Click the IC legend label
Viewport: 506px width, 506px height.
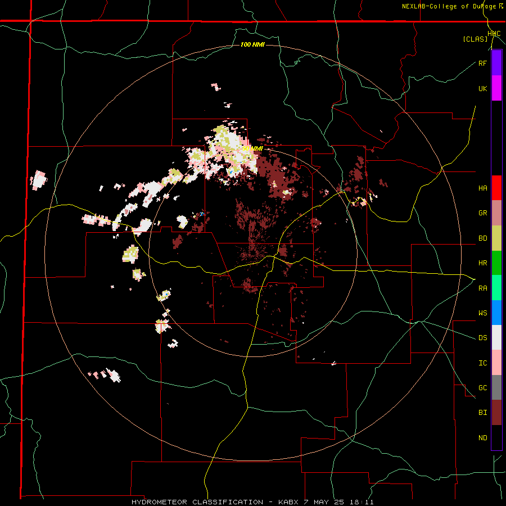[482, 363]
